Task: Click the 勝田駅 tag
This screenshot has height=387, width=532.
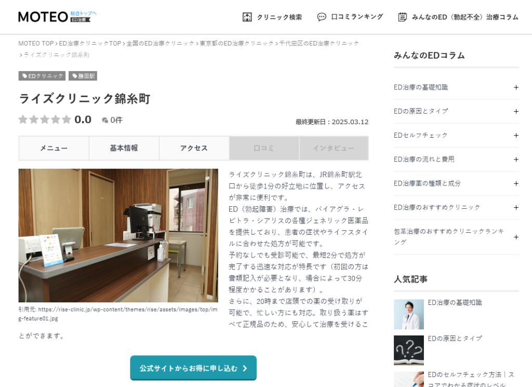Action: coord(83,76)
